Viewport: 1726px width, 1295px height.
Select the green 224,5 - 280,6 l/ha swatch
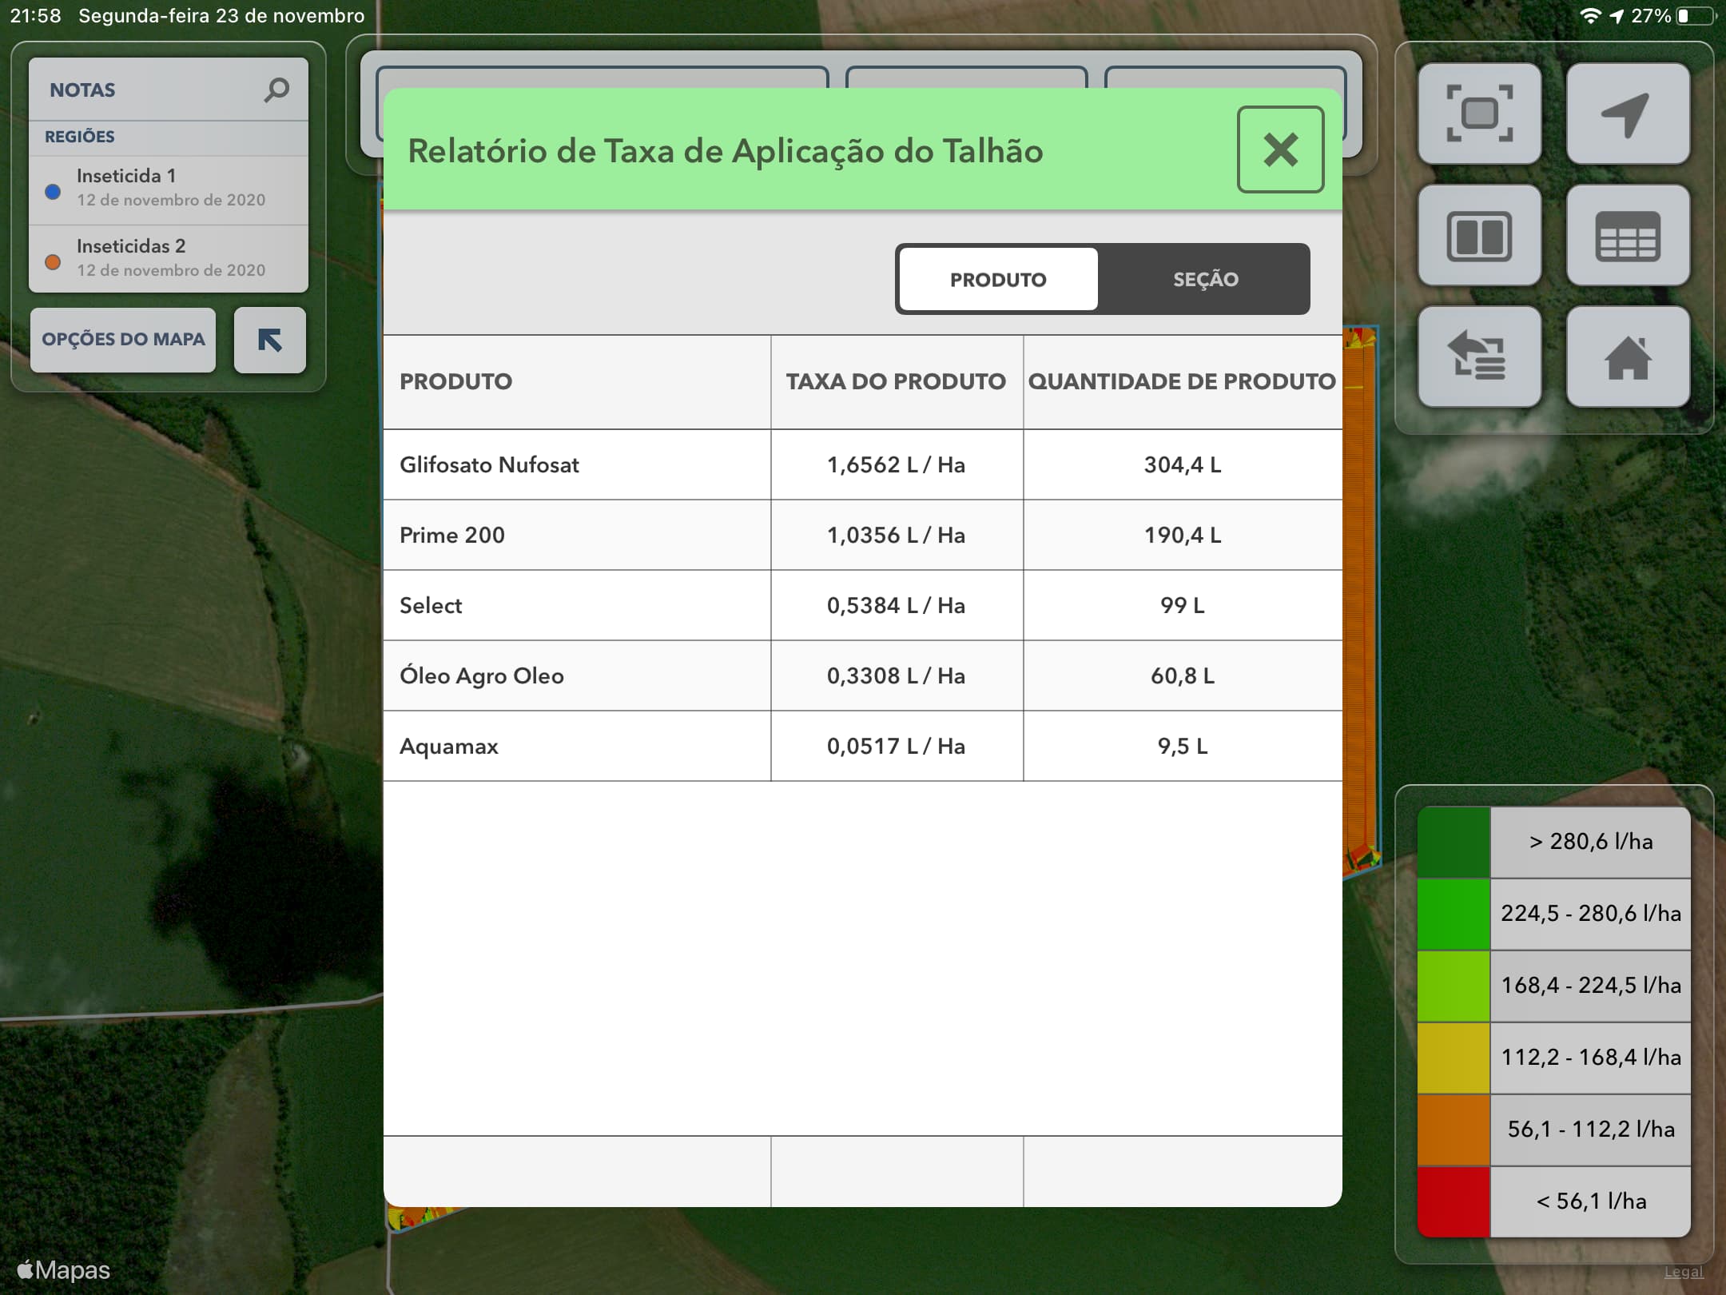click(1454, 914)
